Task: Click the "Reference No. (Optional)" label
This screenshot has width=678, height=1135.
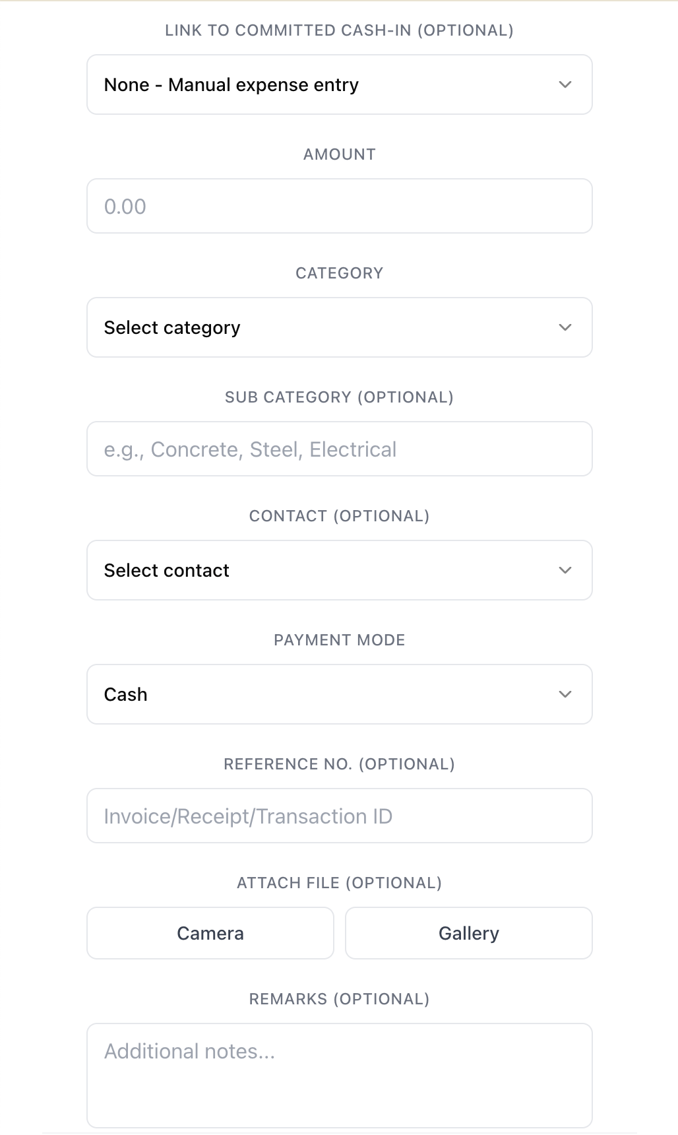Action: pos(339,764)
